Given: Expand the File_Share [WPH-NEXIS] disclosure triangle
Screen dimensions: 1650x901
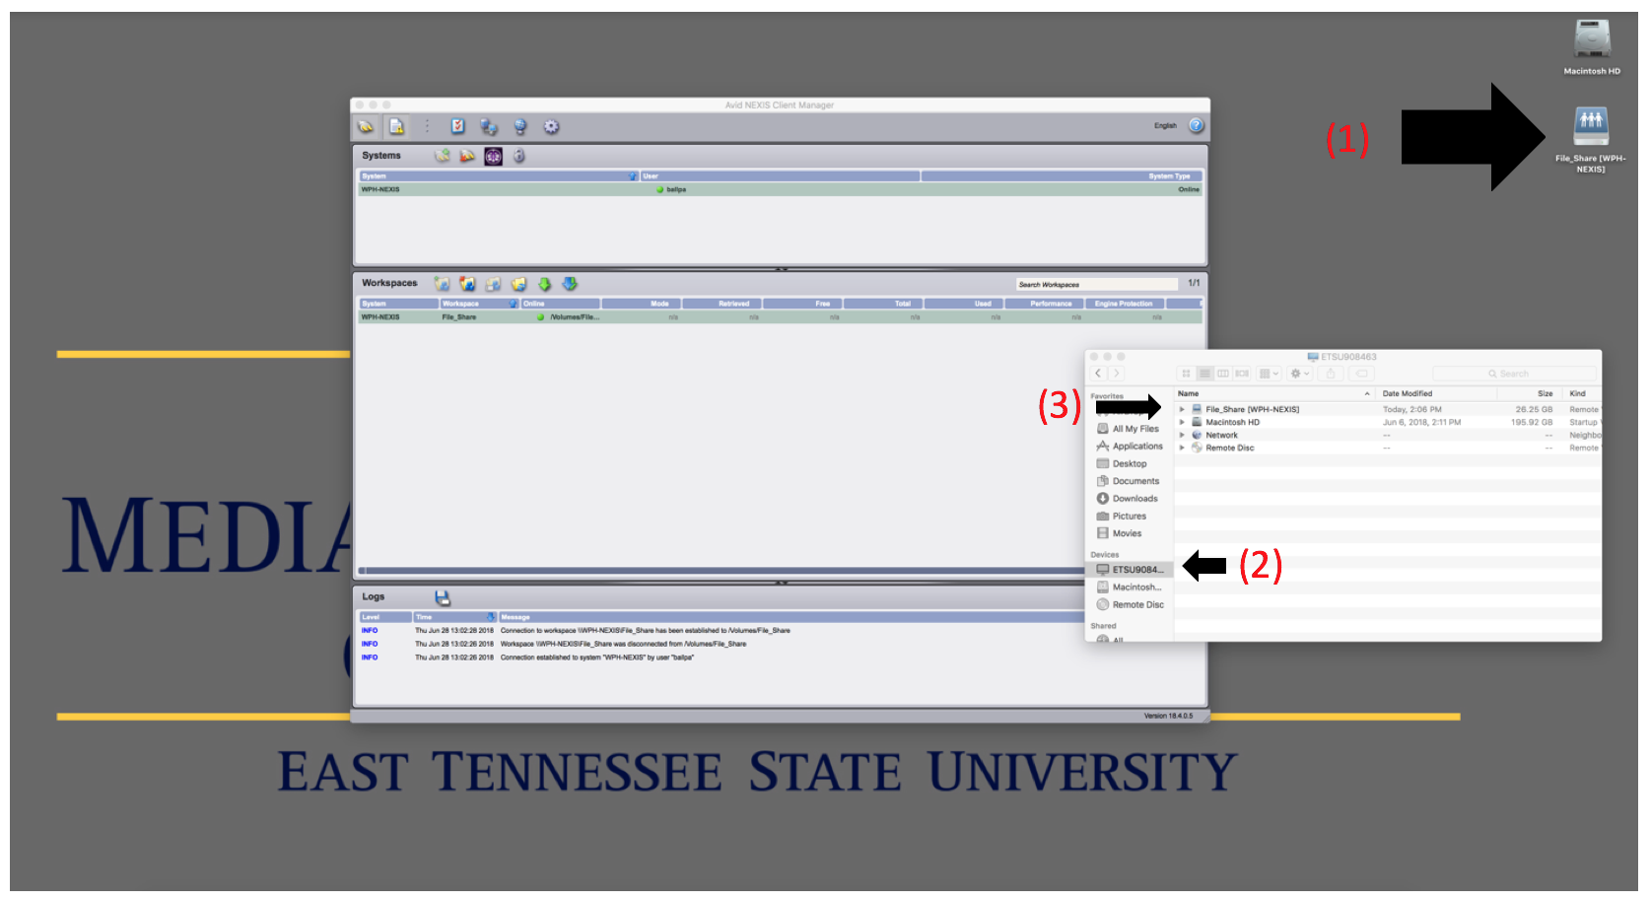Looking at the screenshot, I should tap(1182, 409).
